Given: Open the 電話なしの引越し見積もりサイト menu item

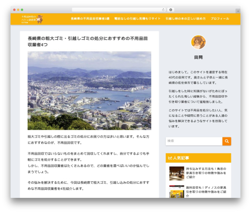Looking at the screenshot, I should pyautogui.click(x=138, y=19).
